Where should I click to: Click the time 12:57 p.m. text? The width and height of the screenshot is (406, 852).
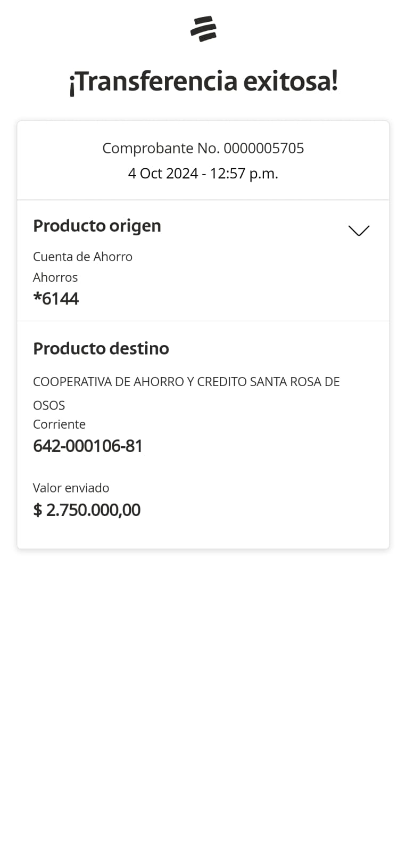[x=244, y=174]
